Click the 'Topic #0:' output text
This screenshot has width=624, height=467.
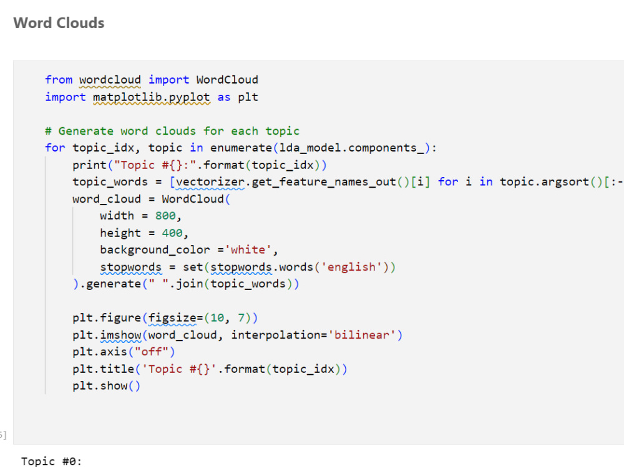point(51,461)
